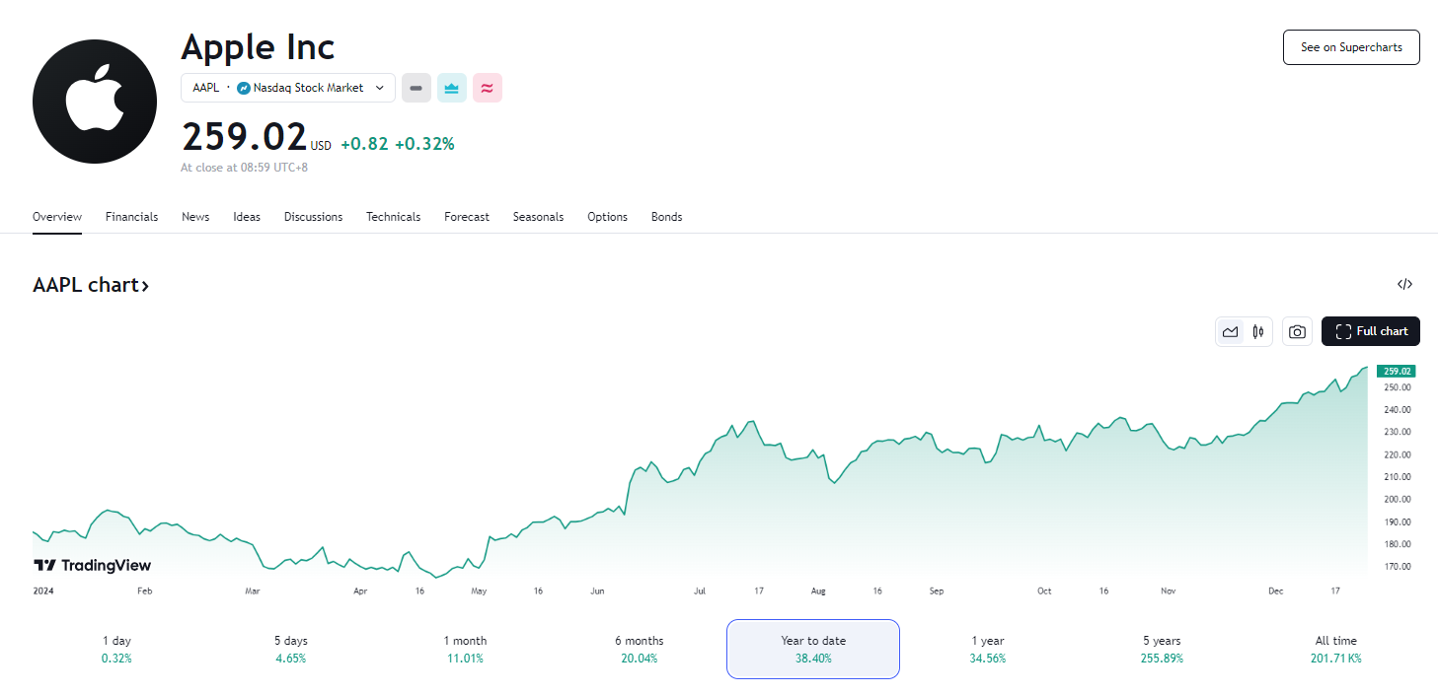Take a chart snapshot with the camera icon
Screen dimensions: 1438x695
click(x=1297, y=331)
